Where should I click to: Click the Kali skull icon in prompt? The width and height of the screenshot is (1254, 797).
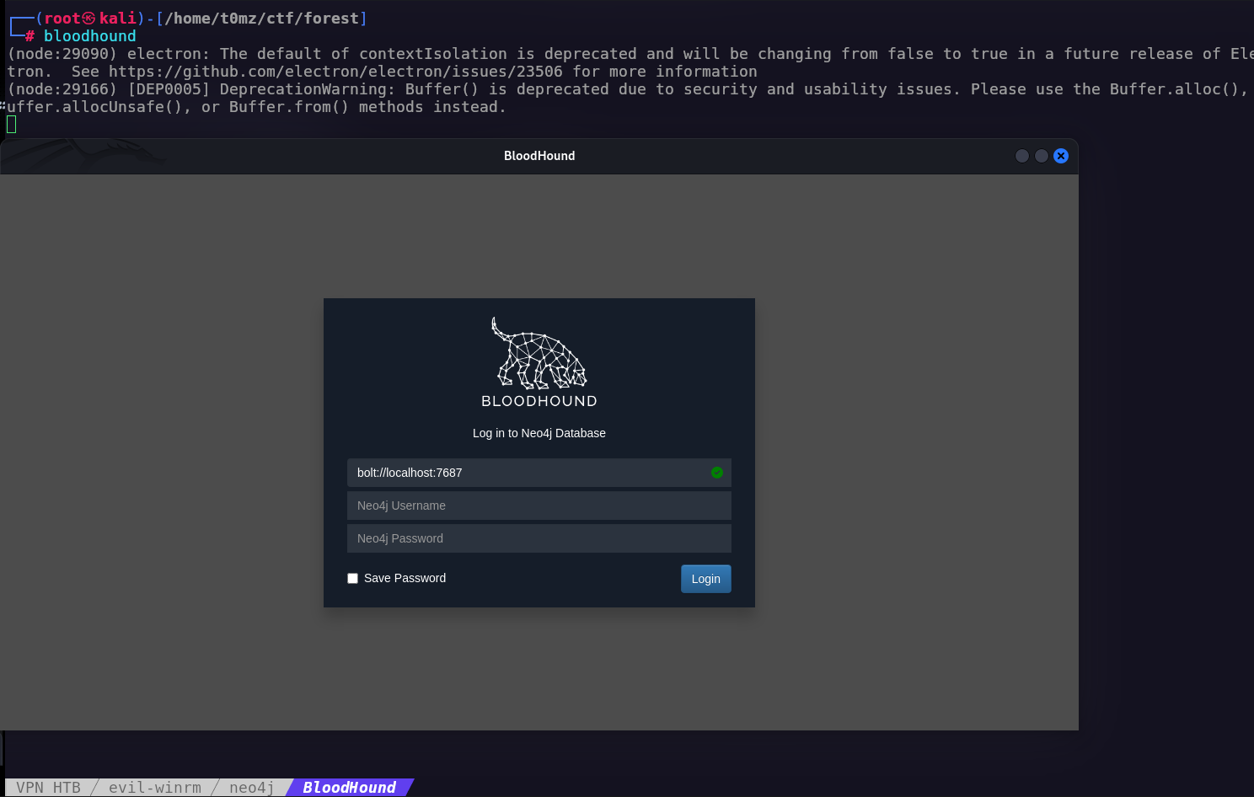(88, 19)
